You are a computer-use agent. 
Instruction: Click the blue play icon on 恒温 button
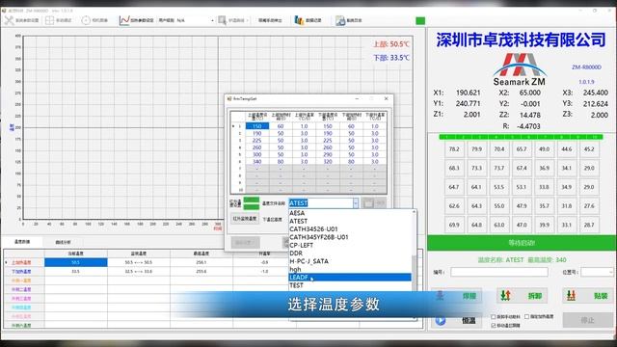click(441, 320)
